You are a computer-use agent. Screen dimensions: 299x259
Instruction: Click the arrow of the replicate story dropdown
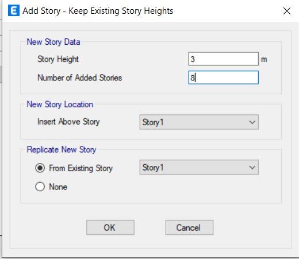pos(252,168)
